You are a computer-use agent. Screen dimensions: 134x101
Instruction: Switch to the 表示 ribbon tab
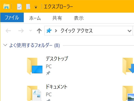click(x=79, y=18)
